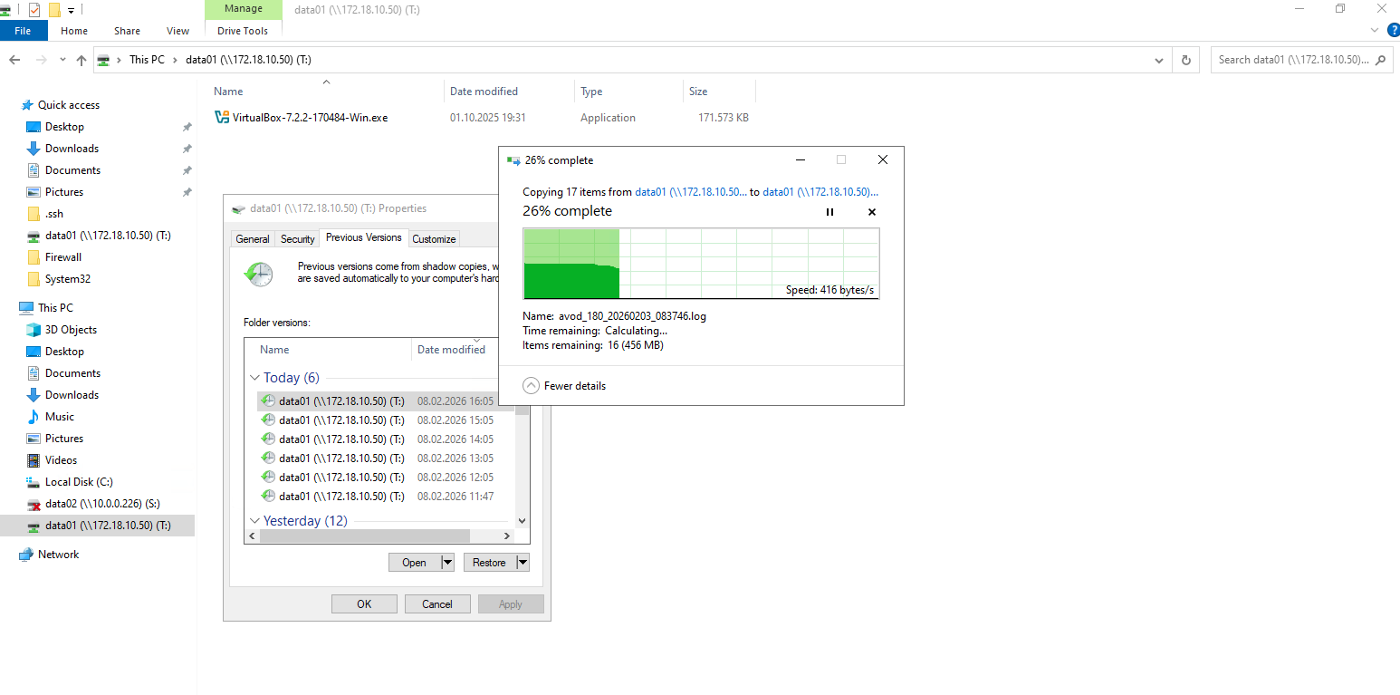Collapse the Today (6) group

coord(254,378)
